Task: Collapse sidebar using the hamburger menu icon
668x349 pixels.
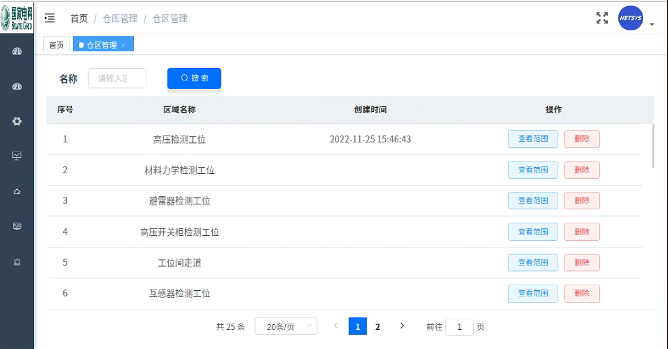Action: tap(50, 19)
